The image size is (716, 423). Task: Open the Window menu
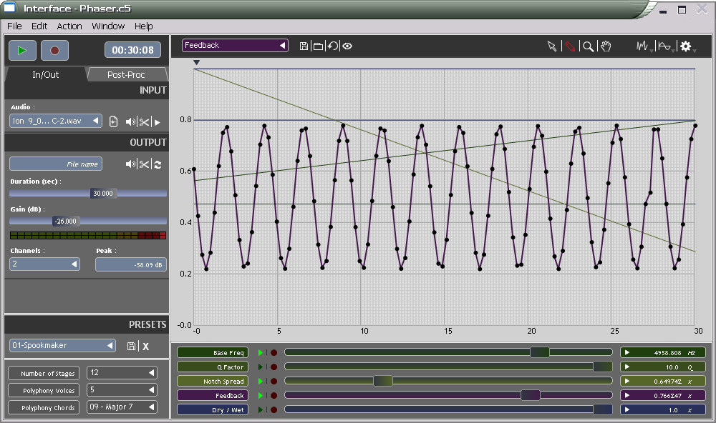(x=108, y=26)
